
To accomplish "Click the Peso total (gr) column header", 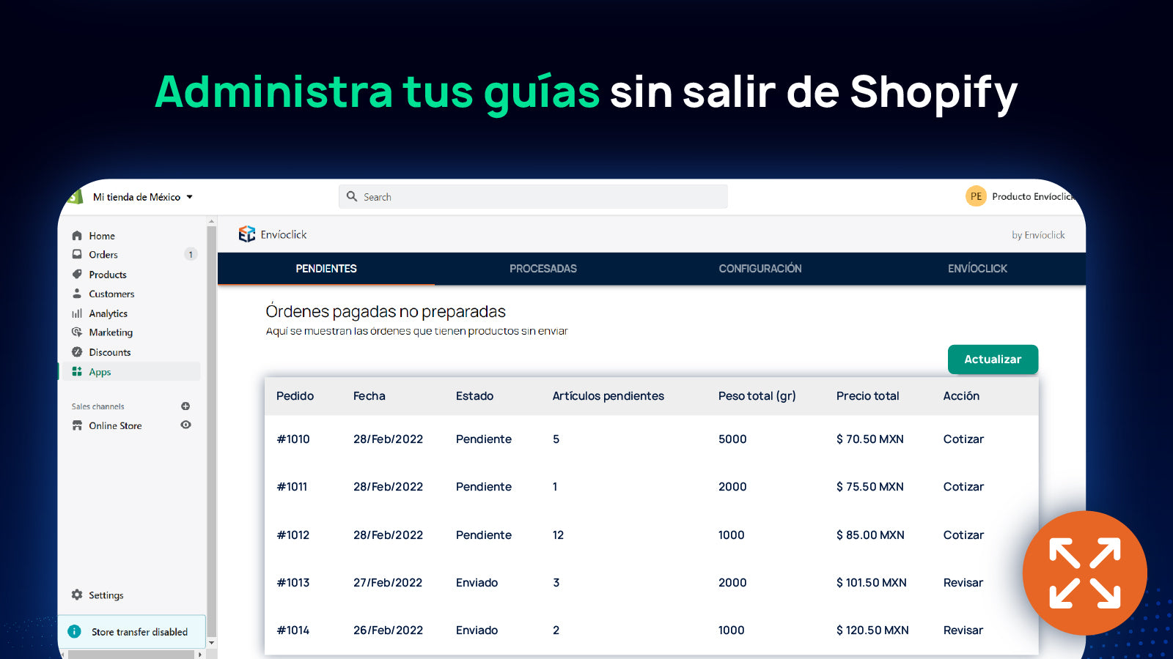I will pyautogui.click(x=757, y=396).
